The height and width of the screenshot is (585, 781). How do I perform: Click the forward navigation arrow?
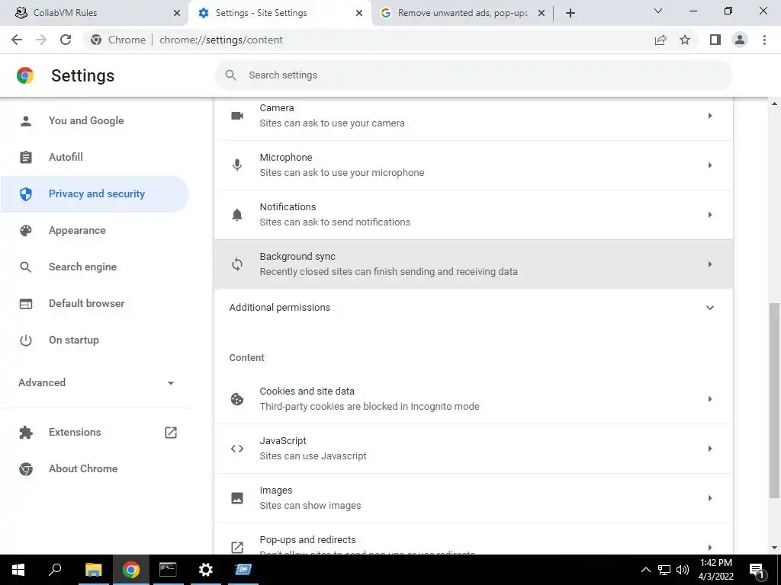point(41,40)
